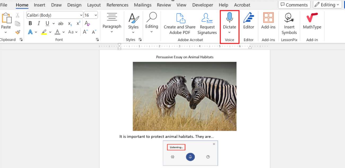Select the zebra picture in document
The image size is (345, 168).
[x=184, y=96]
